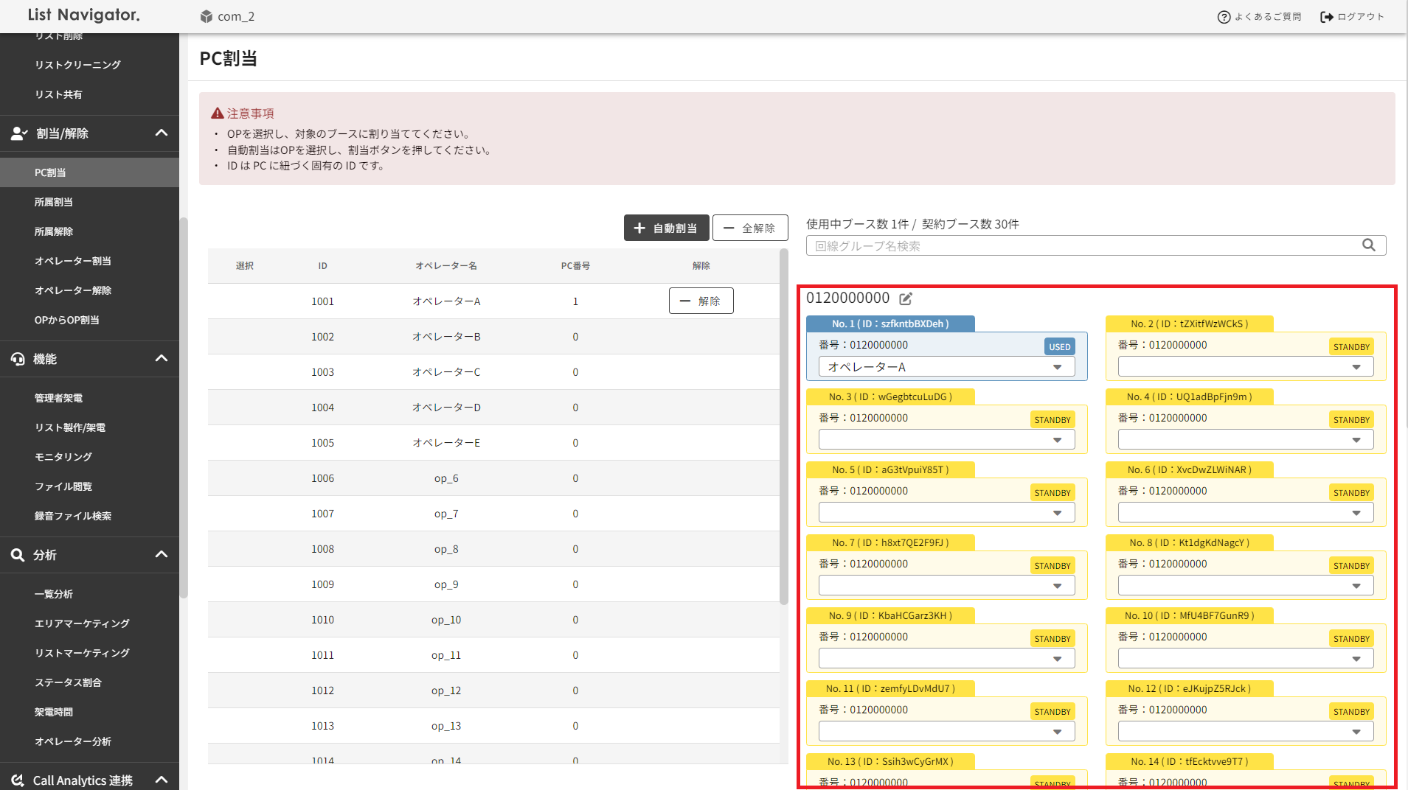Click the 全解除 button
Viewport: 1408px width, 790px height.
point(750,228)
